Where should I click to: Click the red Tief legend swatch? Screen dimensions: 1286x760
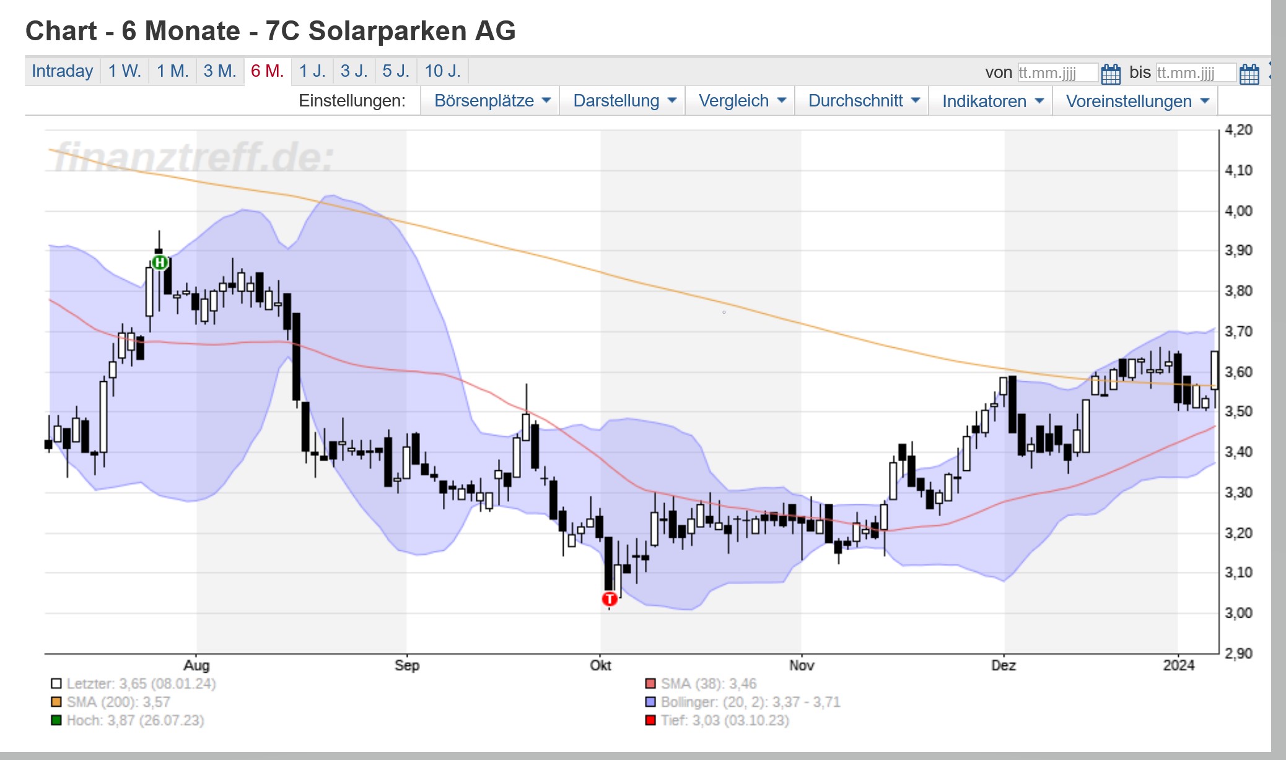pyautogui.click(x=650, y=720)
